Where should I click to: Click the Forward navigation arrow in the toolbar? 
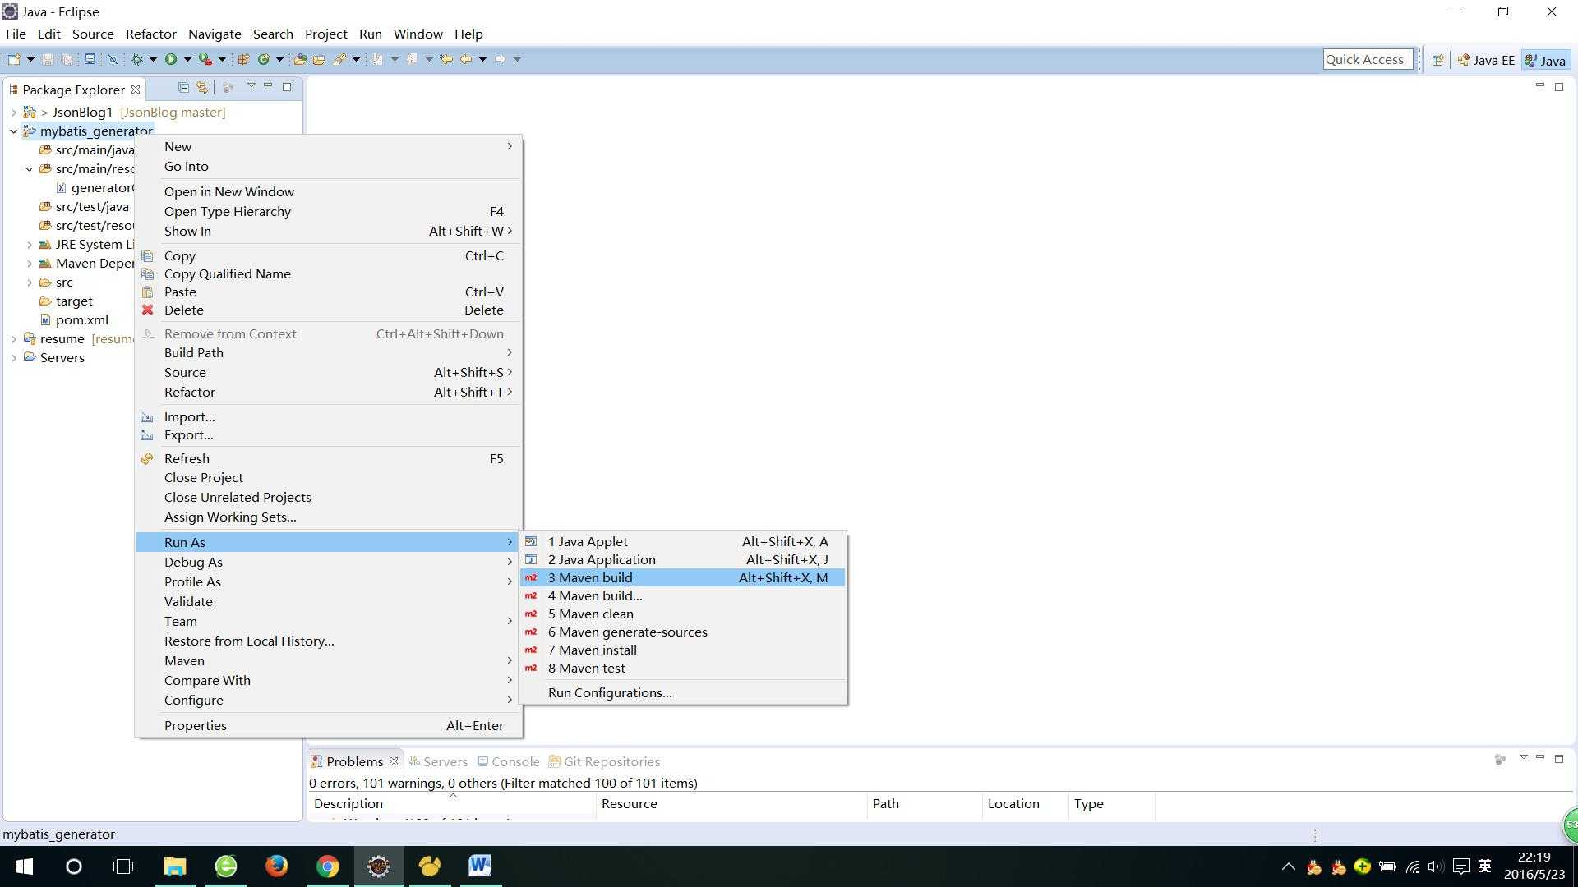click(500, 59)
